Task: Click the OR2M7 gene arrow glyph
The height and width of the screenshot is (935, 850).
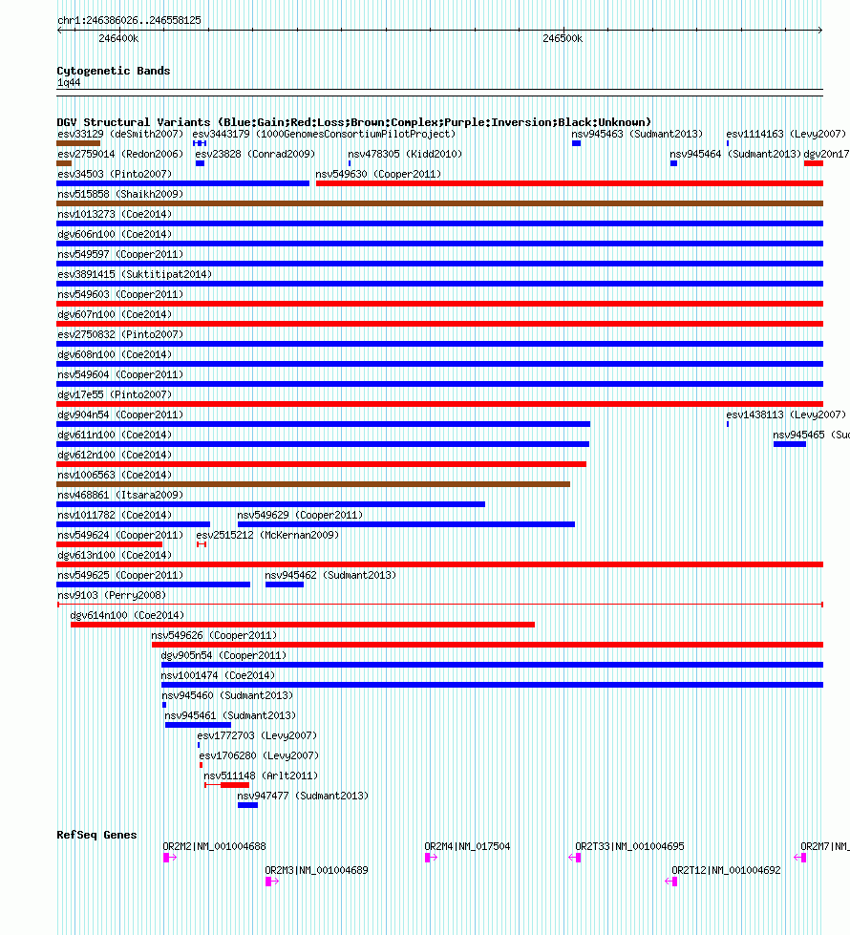Action: (800, 858)
